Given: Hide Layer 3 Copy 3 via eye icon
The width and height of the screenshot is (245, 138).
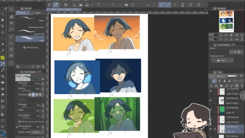Looking at the screenshot, I should 211,91.
